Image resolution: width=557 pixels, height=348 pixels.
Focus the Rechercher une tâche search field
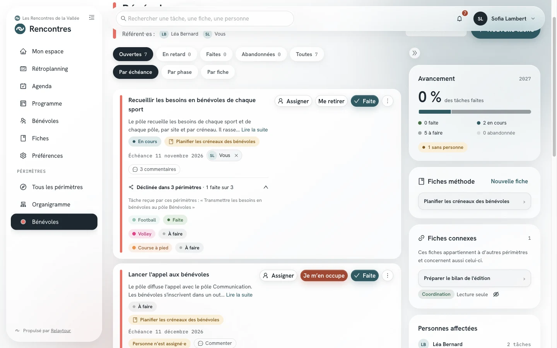pyautogui.click(x=205, y=19)
